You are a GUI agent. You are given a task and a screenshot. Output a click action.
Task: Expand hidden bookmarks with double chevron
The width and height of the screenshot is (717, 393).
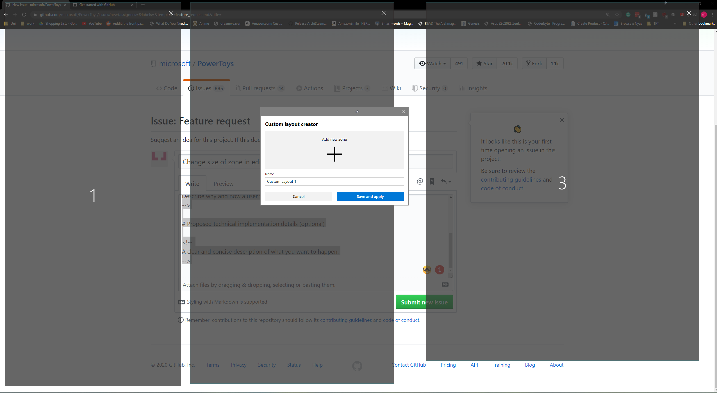(x=675, y=24)
